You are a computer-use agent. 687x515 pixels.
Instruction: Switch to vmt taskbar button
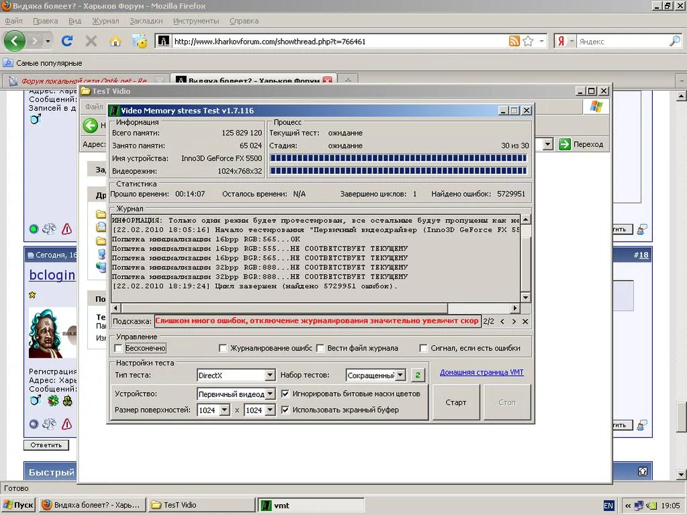[311, 505]
